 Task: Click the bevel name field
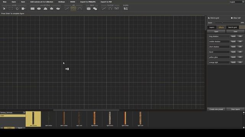219,52
